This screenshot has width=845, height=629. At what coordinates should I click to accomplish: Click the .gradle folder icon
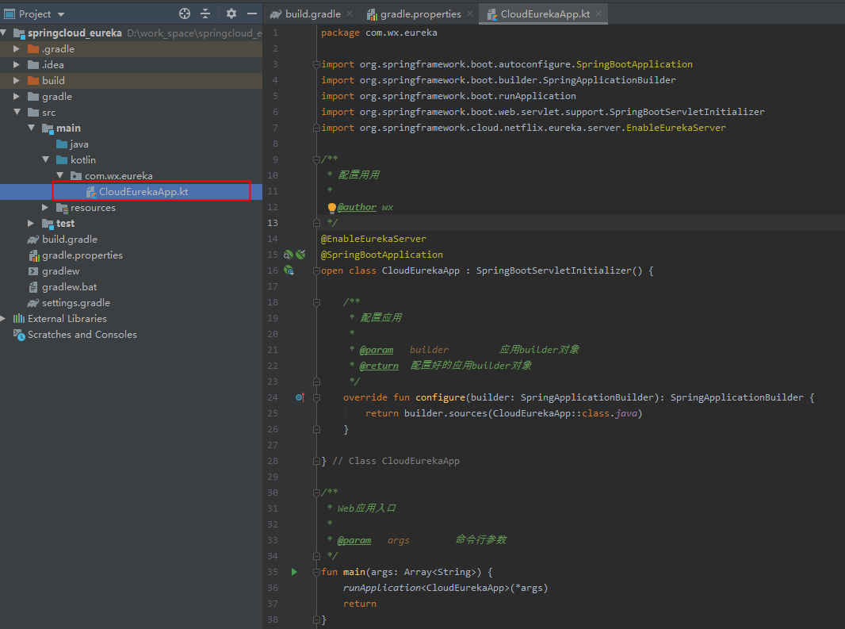tap(33, 49)
